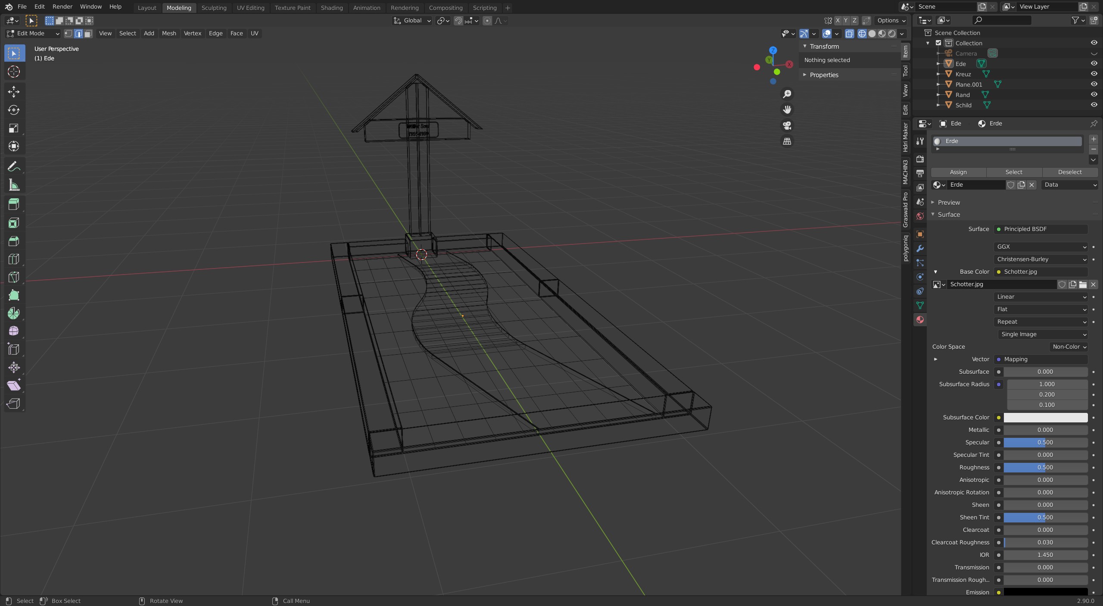The image size is (1103, 606).
Task: Select the Move tool in toolbar
Action: [14, 91]
